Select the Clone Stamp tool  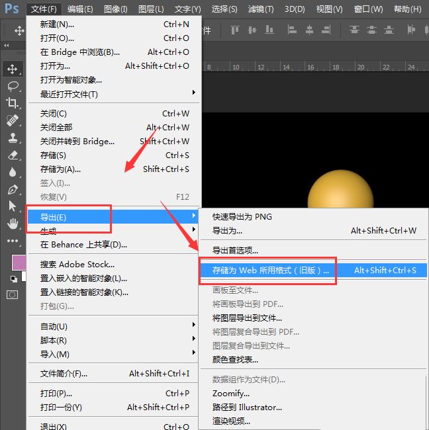pyautogui.click(x=13, y=138)
